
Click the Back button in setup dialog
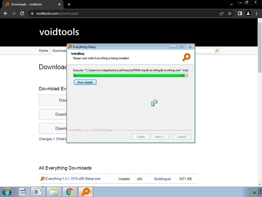click(x=140, y=137)
